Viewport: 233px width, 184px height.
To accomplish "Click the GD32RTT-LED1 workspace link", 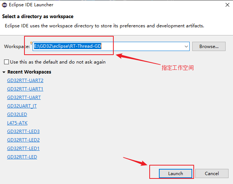I will pyautogui.click(x=23, y=149).
